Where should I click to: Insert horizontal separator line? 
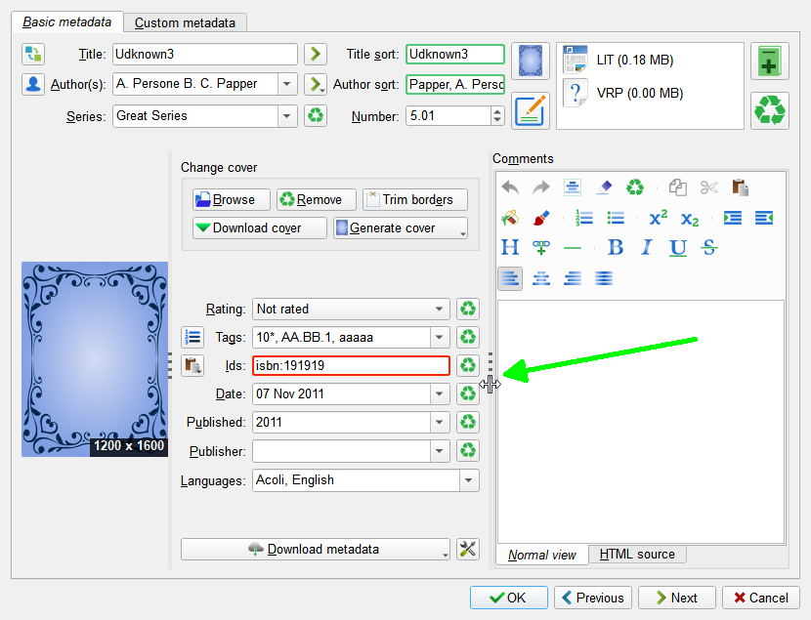click(572, 248)
